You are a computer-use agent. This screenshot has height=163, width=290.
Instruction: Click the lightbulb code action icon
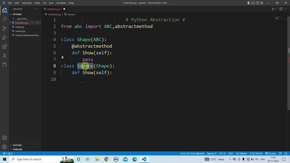tap(63, 58)
